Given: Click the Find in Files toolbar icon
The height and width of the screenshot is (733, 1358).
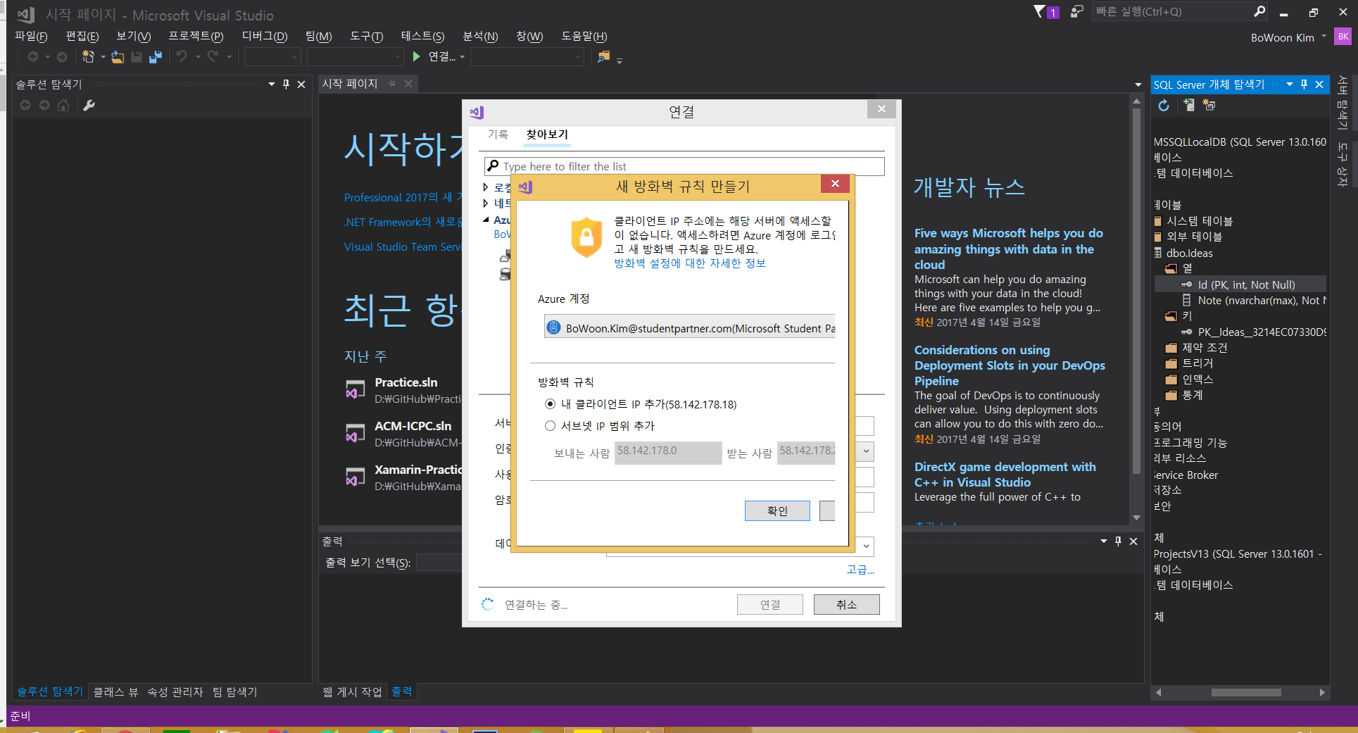Looking at the screenshot, I should [603, 56].
